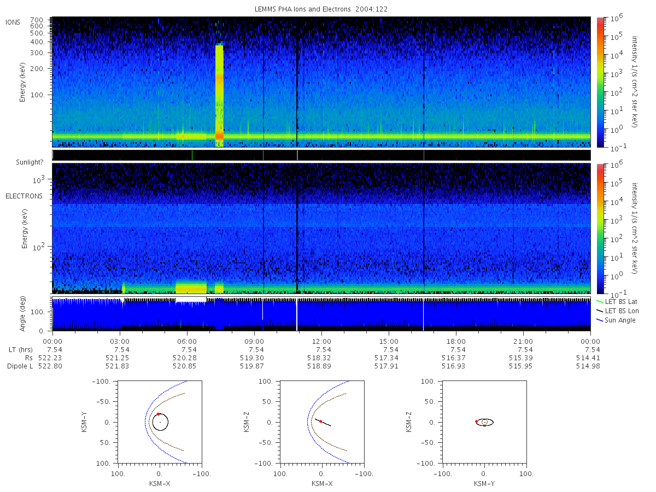Click the plot title 'LEMMS PHA Ions and Electrons 2004:122'
This screenshot has height=492, width=656.
(x=321, y=9)
